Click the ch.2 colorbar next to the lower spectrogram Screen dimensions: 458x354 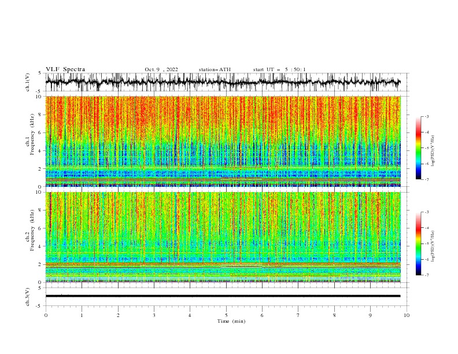click(419, 244)
